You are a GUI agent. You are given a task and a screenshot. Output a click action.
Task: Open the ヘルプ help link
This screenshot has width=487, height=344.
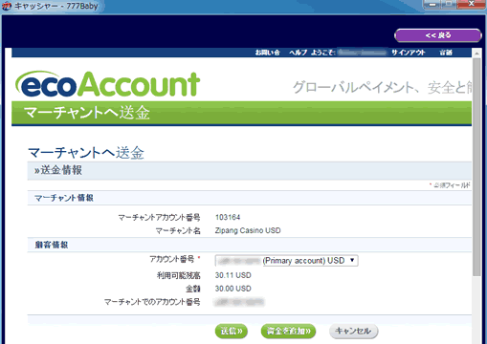(x=298, y=53)
